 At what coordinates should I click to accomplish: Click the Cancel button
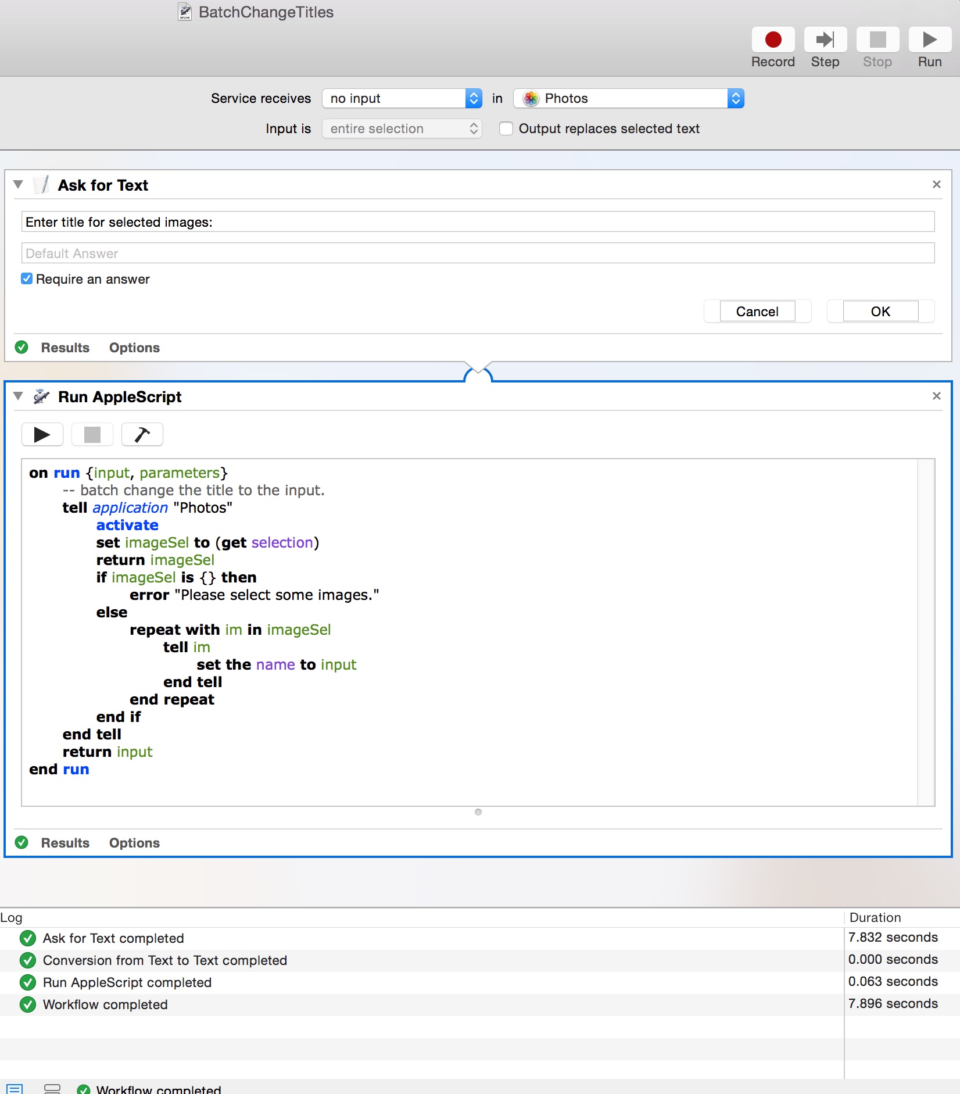(x=757, y=312)
